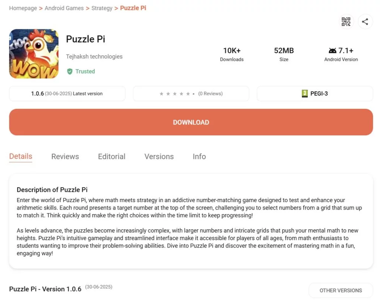This screenshot has height=304, width=380.
Task: Go to Homepage breadcrumb link
Action: (23, 8)
